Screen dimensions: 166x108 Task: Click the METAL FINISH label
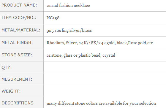click(17, 42)
